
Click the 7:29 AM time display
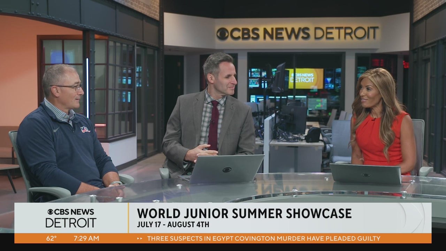[x=86, y=238]
